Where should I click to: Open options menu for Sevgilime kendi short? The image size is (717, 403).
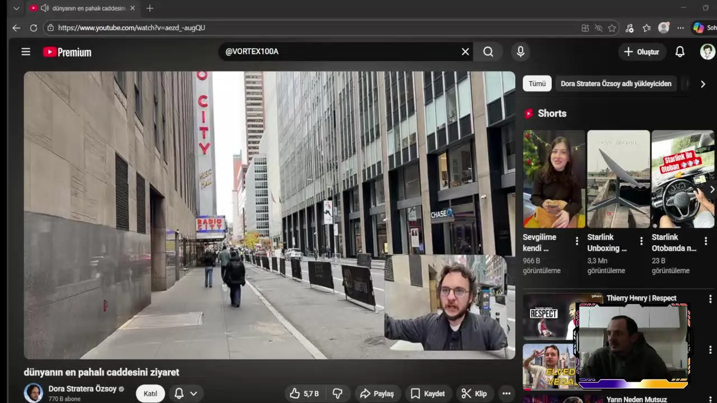point(577,241)
